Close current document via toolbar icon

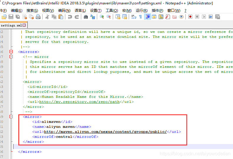pos(25,17)
